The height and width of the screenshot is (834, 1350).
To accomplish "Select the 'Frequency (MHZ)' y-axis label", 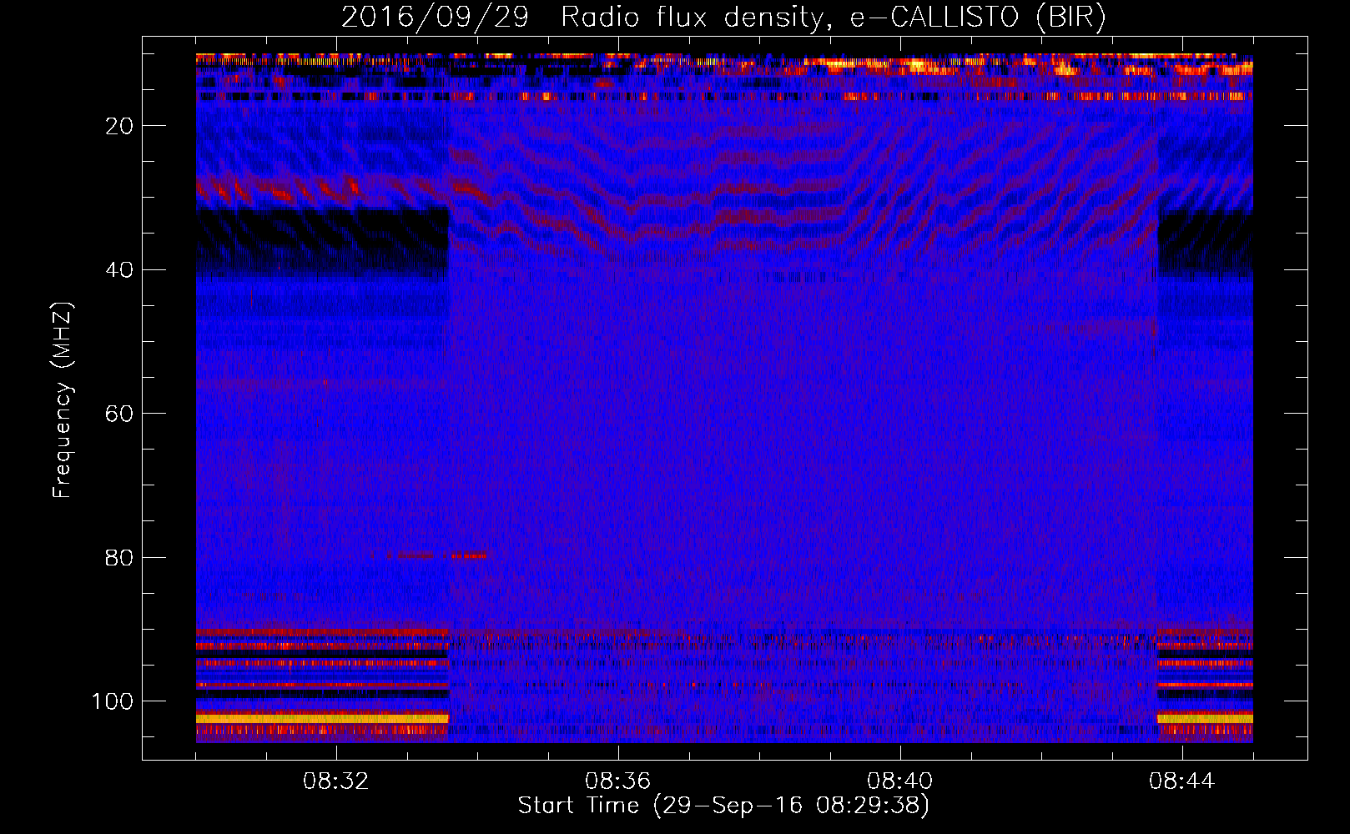I will (63, 399).
